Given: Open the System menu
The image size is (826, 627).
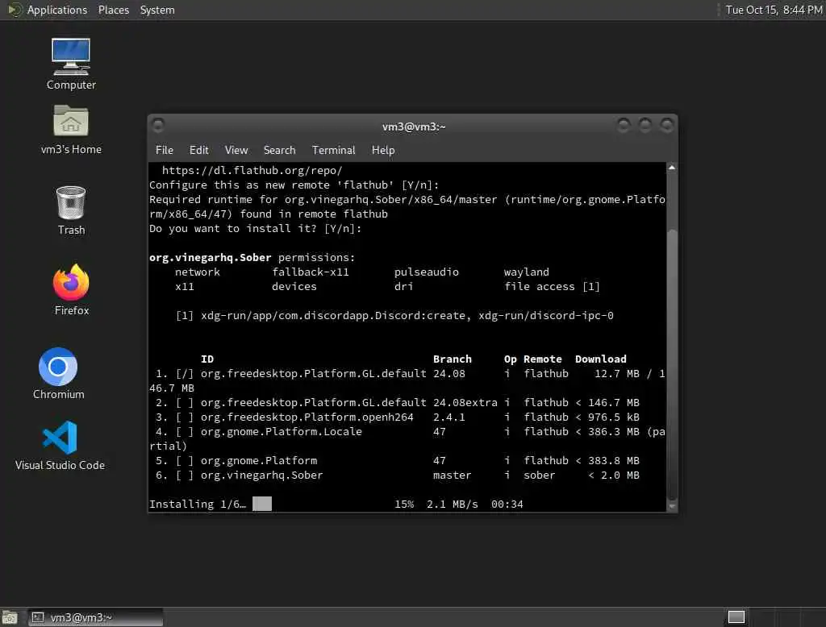Looking at the screenshot, I should pos(157,10).
